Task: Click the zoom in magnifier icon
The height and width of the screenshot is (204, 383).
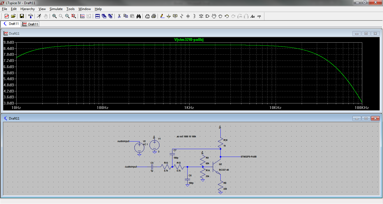Action: (54, 16)
